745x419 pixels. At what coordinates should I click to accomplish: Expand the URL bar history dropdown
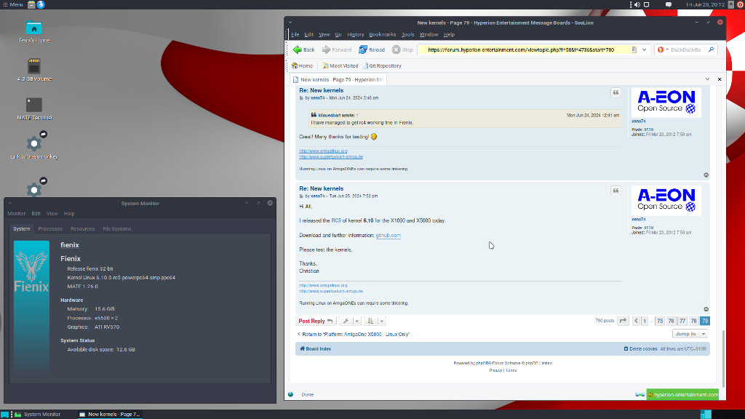click(645, 49)
